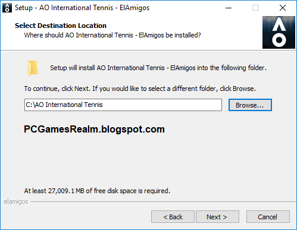Go to the previous step with < Back
This screenshot has height=230, width=297.
(x=173, y=217)
